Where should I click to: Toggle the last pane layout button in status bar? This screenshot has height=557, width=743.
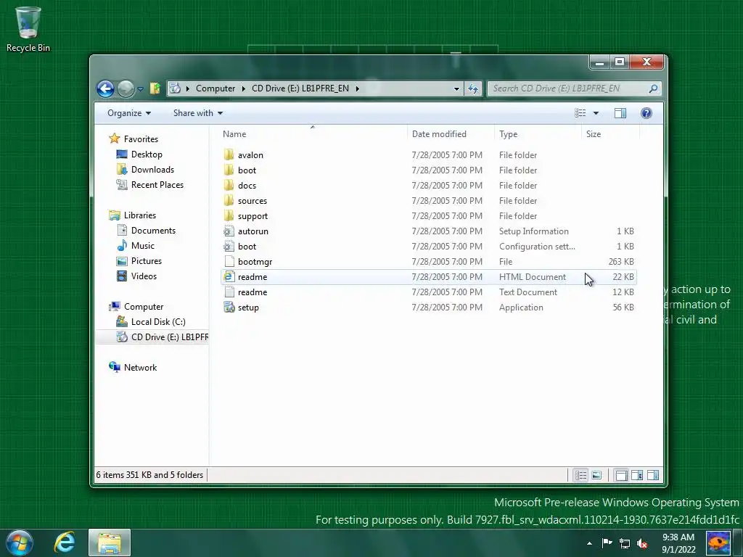click(x=652, y=475)
